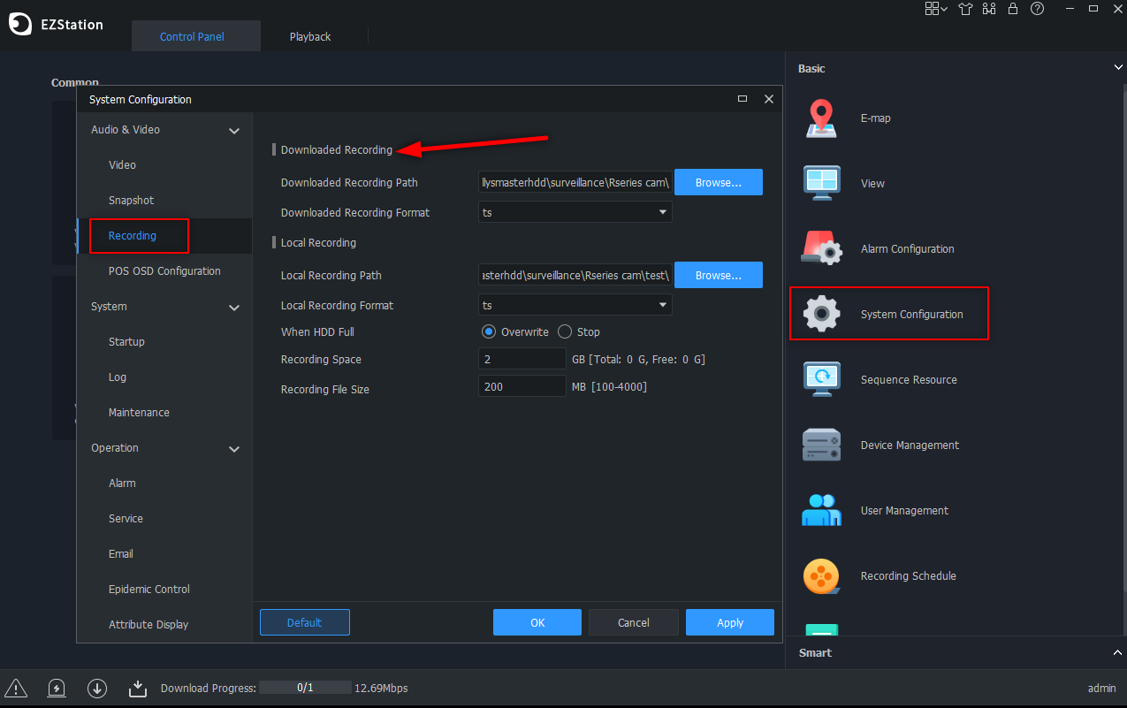Screen dimensions: 1127x708
Task: Select the Stop radio button
Action: 565,332
